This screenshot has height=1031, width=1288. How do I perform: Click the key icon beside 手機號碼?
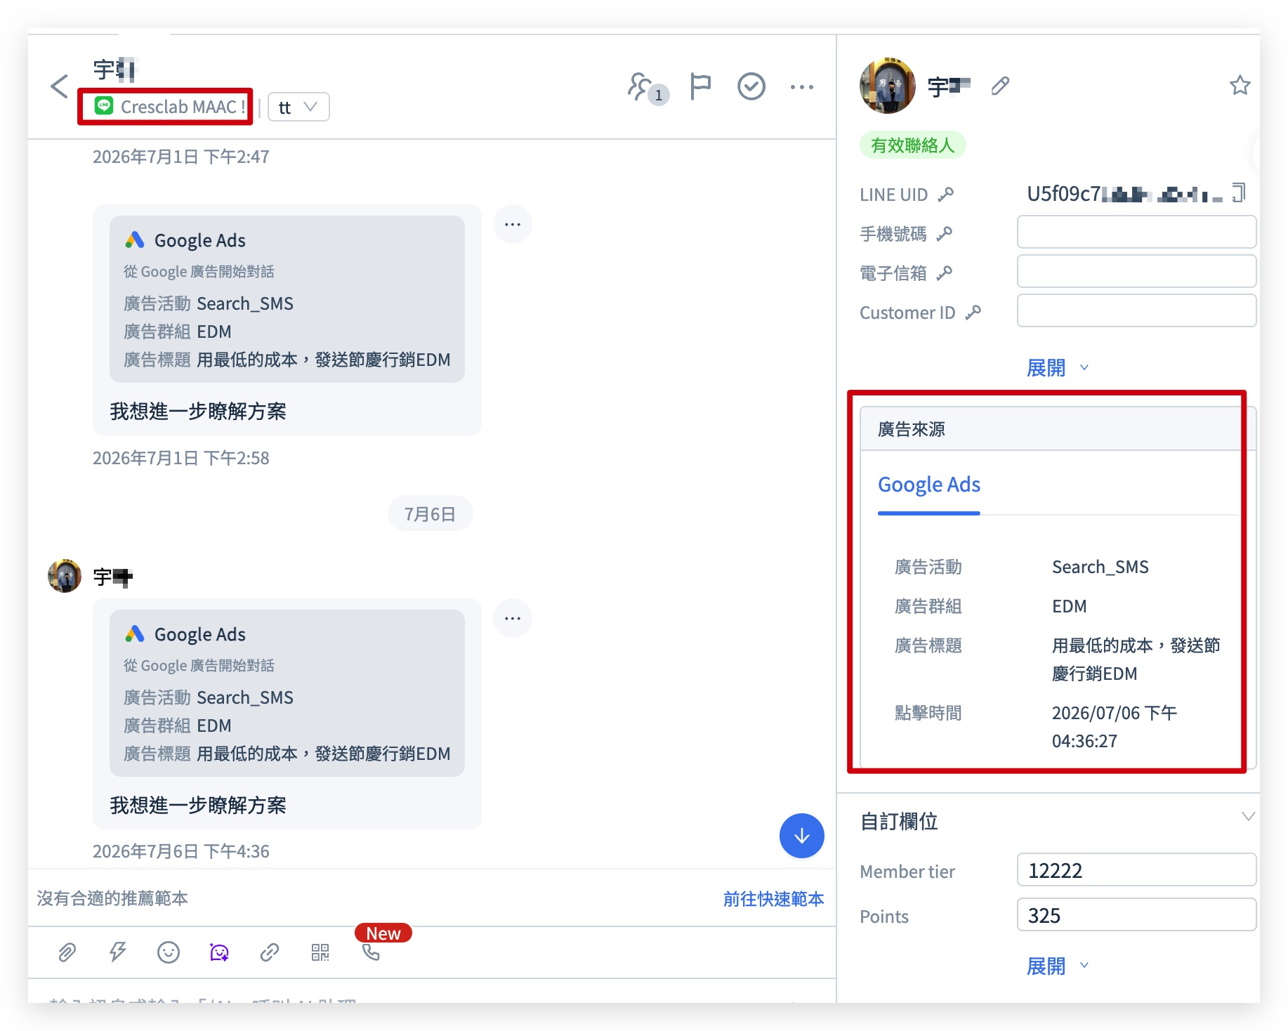pyautogui.click(x=945, y=233)
